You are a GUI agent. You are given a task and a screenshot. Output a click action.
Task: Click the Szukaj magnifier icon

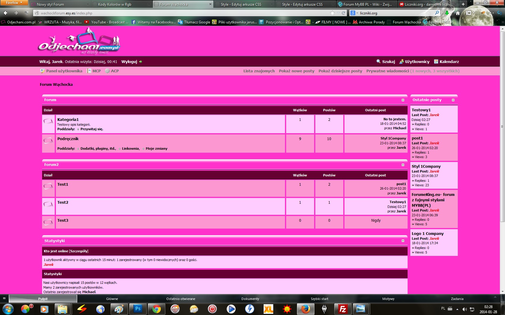pos(378,61)
